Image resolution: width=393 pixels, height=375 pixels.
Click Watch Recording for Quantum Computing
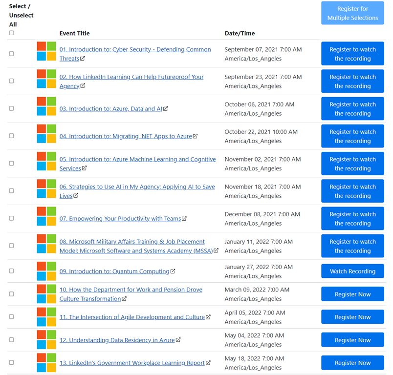point(352,271)
